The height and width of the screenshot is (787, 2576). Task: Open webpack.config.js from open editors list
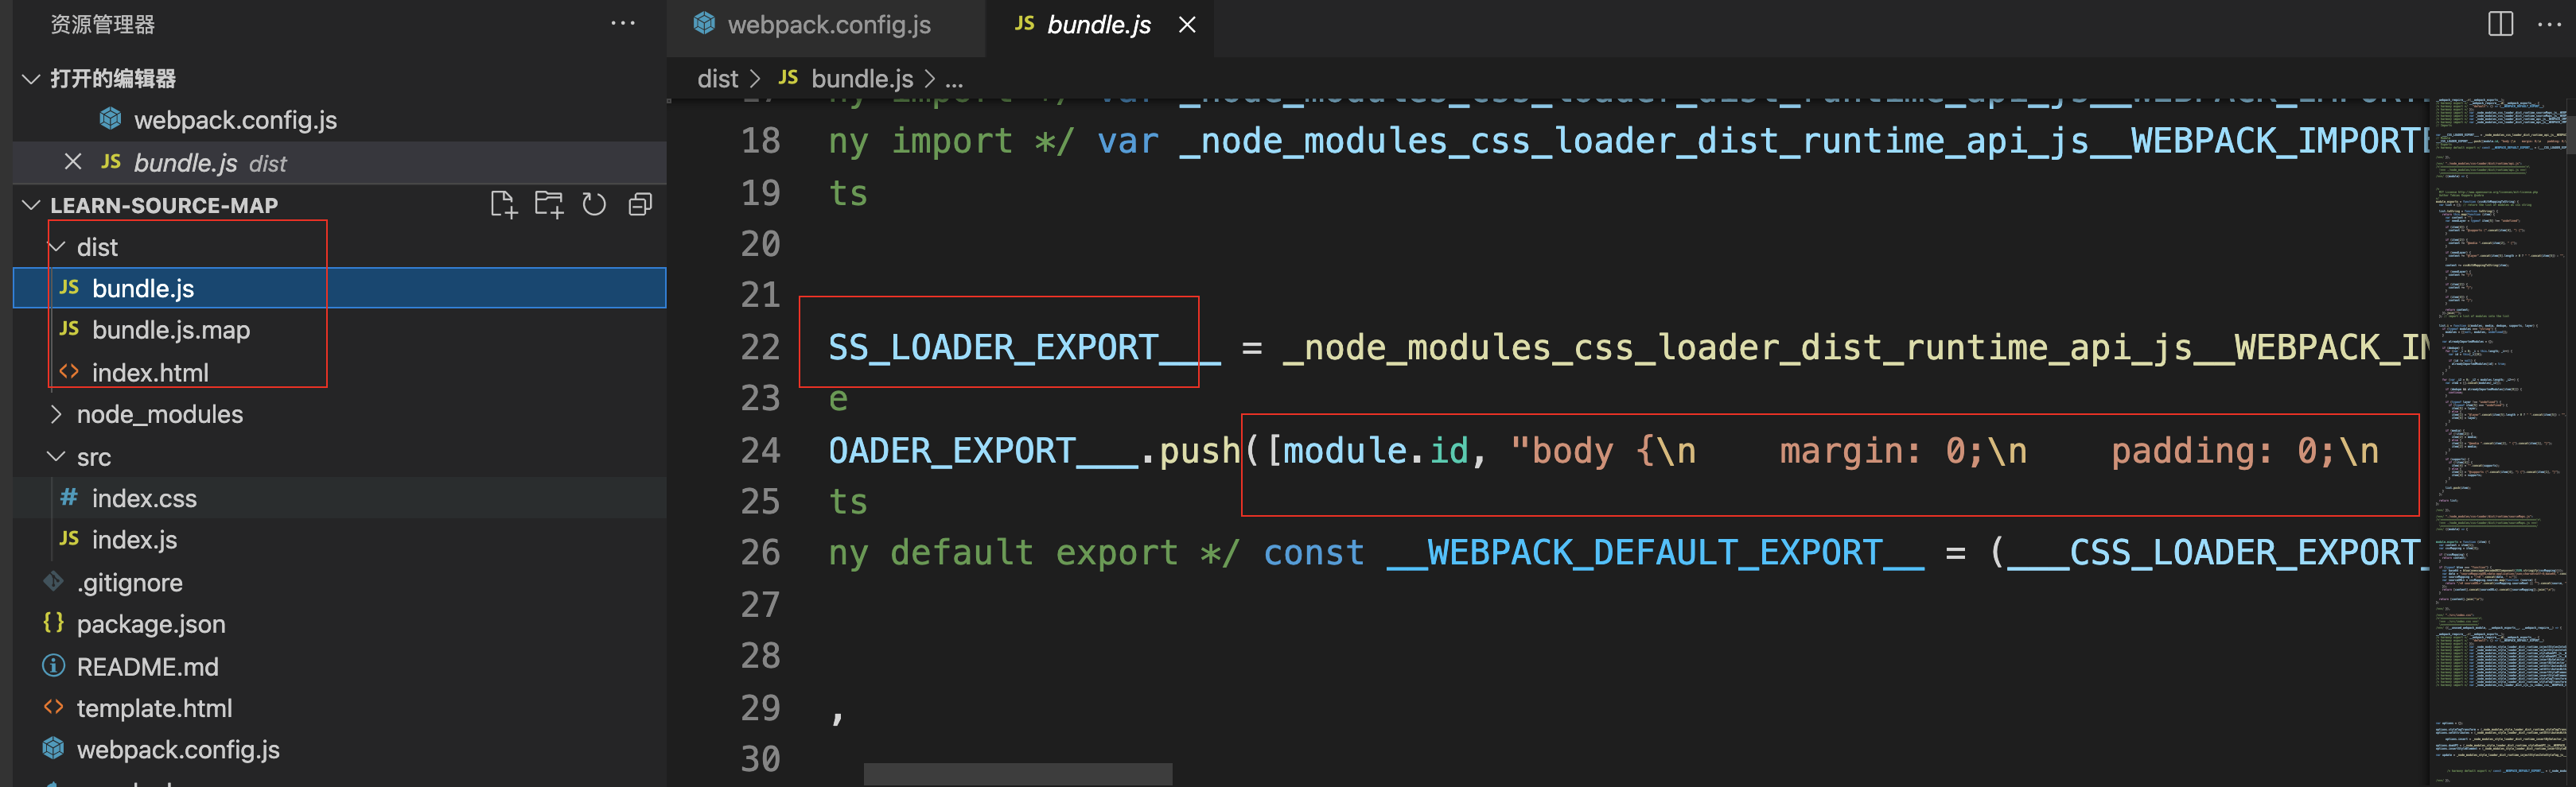pos(339,120)
